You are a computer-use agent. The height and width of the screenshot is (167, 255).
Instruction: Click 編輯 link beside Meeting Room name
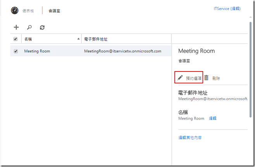[213, 118]
